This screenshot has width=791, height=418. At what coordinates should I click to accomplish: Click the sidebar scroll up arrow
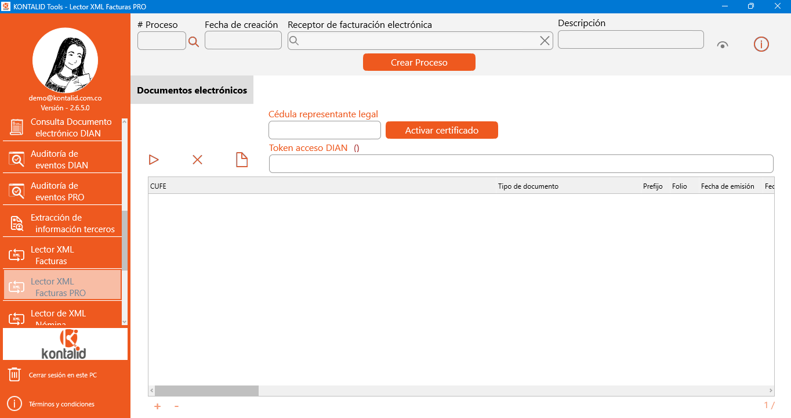tap(125, 121)
